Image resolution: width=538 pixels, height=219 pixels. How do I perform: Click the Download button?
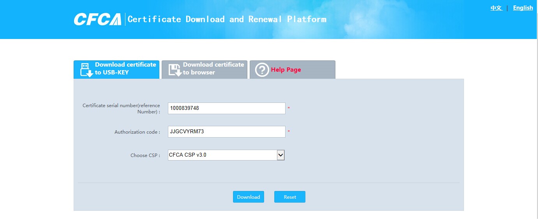click(x=249, y=197)
